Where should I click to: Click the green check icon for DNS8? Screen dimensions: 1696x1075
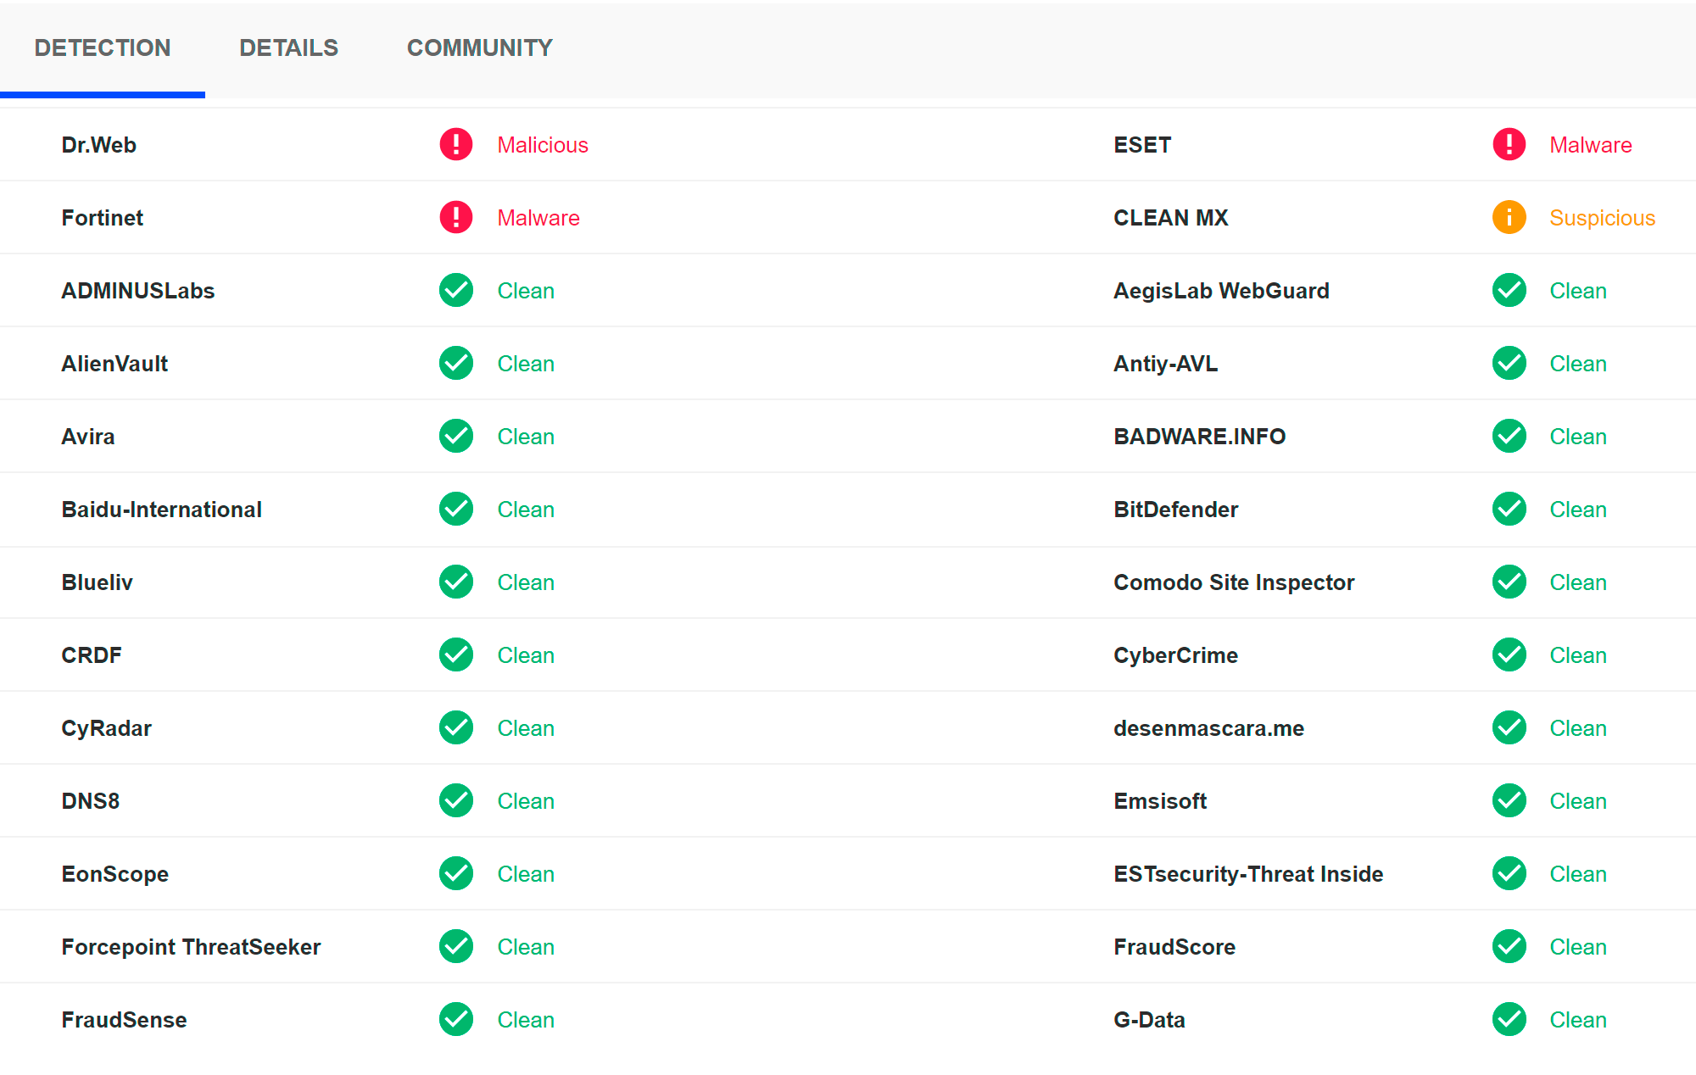click(x=456, y=801)
